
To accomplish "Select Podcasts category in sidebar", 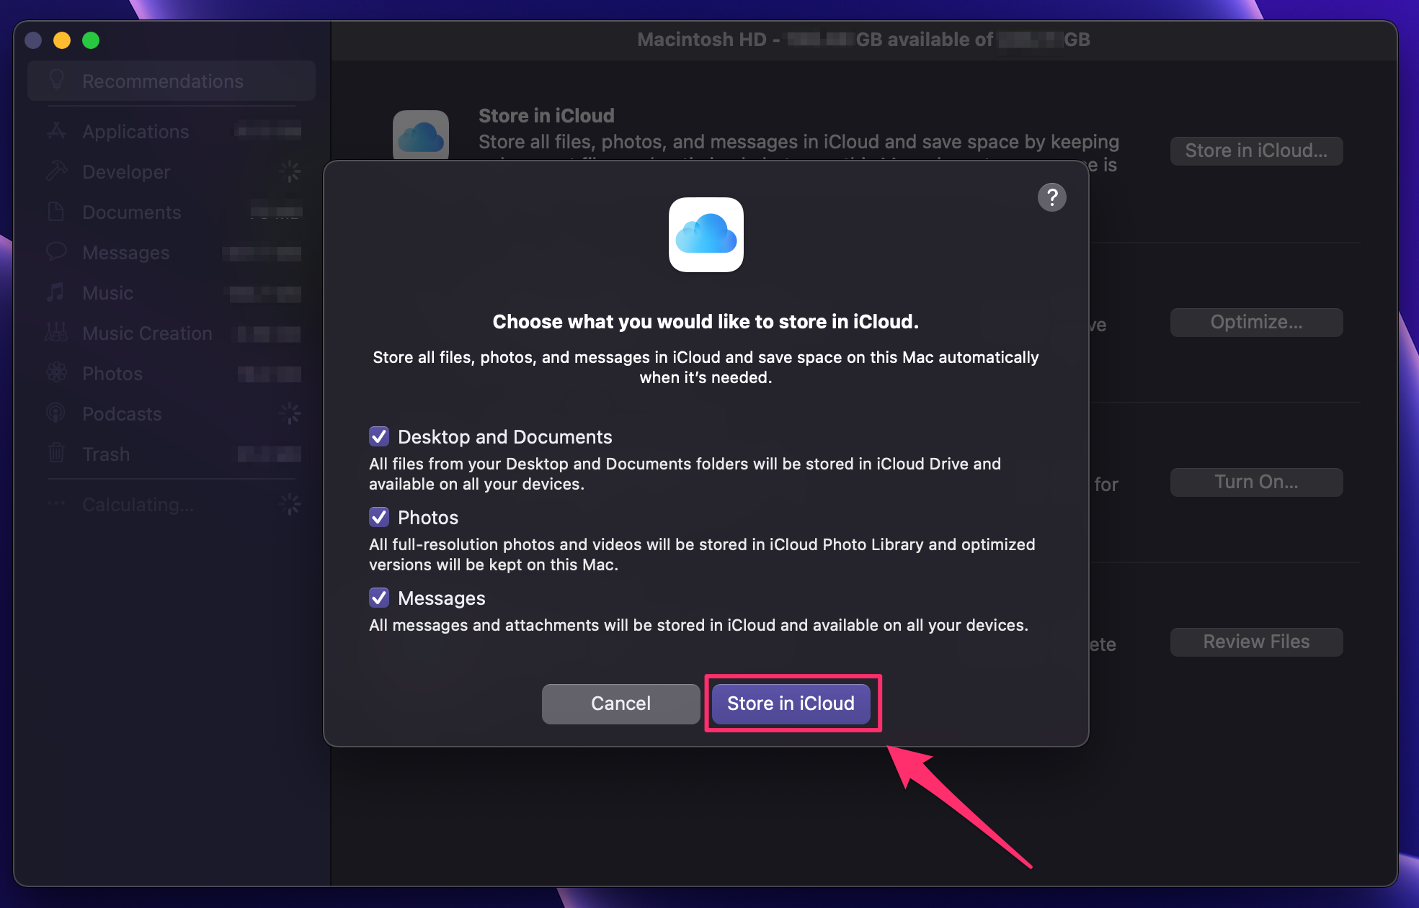I will pyautogui.click(x=172, y=413).
